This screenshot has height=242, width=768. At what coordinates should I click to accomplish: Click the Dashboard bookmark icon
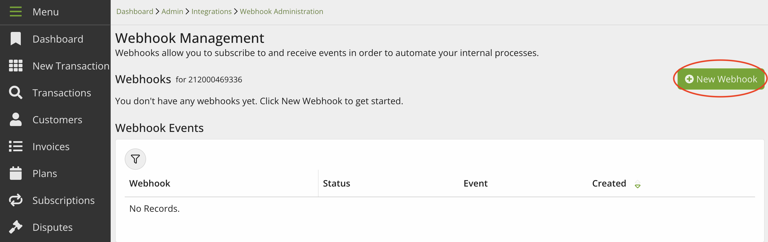(15, 39)
